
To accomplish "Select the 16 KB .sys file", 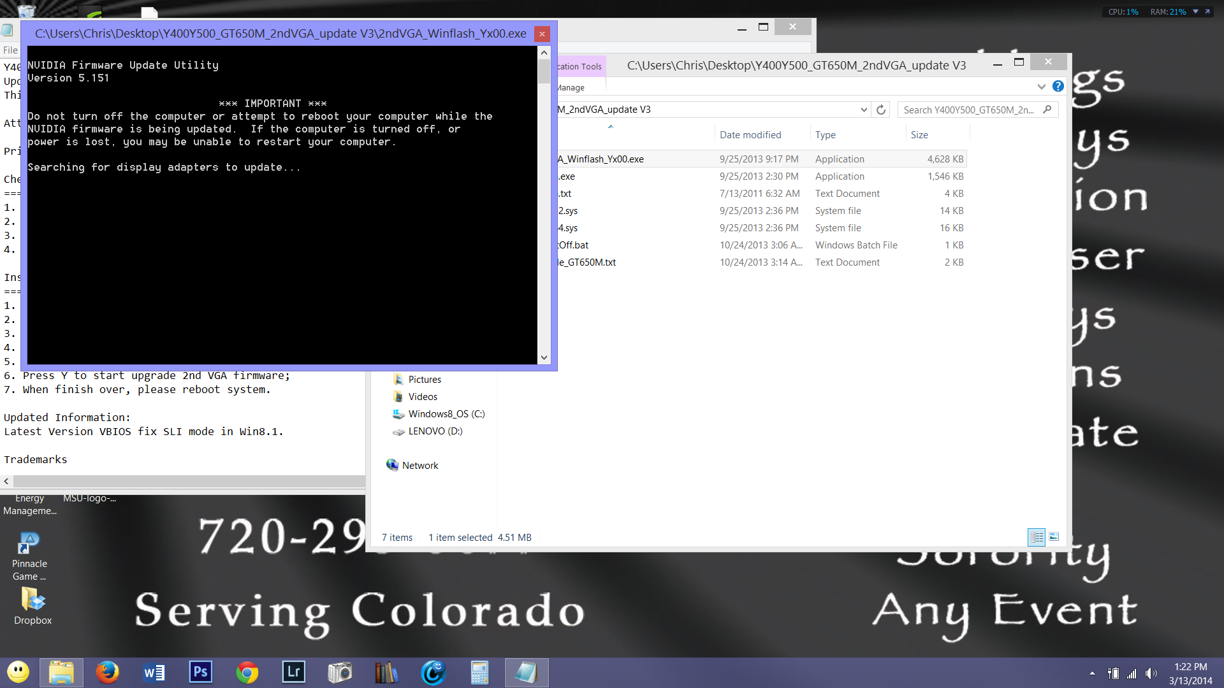I will coord(762,228).
